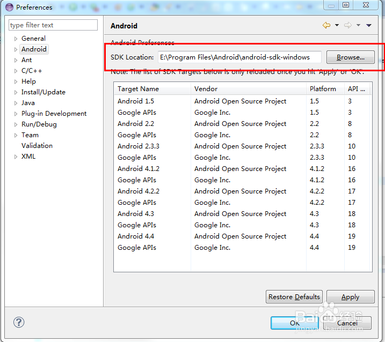Sort by Target Name column header

click(x=152, y=89)
